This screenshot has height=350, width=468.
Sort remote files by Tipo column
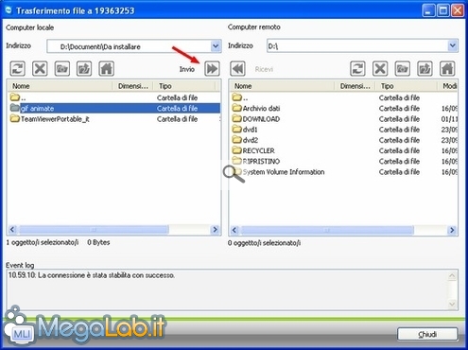click(x=407, y=86)
